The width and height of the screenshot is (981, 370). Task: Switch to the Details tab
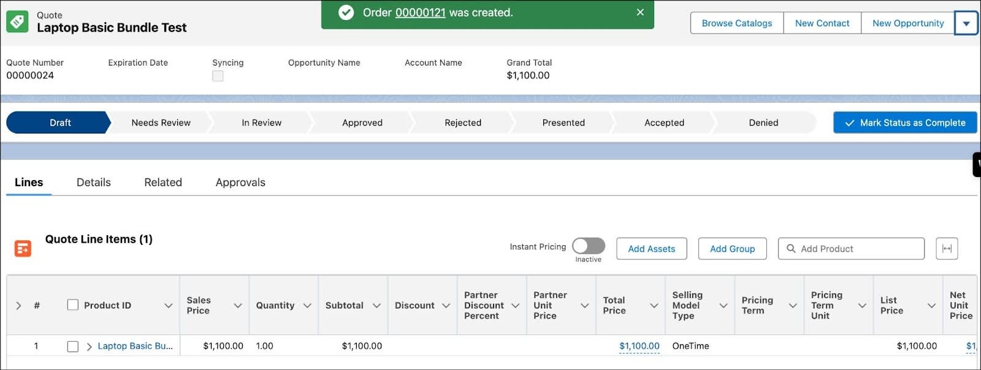click(x=94, y=183)
